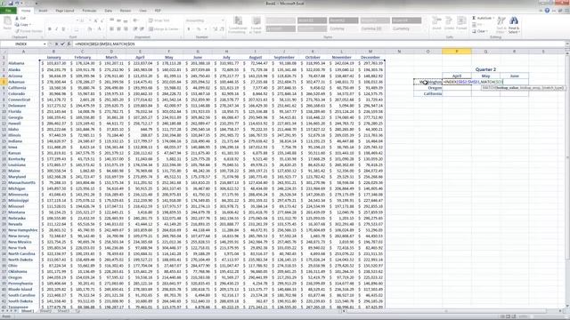Cancel the formula entry with the X
The height and width of the screenshot is (320, 570).
pyautogui.click(x=56, y=44)
